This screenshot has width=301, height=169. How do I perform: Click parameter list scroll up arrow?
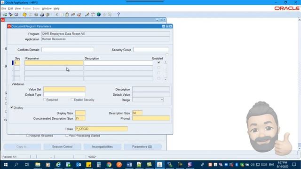click(x=166, y=62)
